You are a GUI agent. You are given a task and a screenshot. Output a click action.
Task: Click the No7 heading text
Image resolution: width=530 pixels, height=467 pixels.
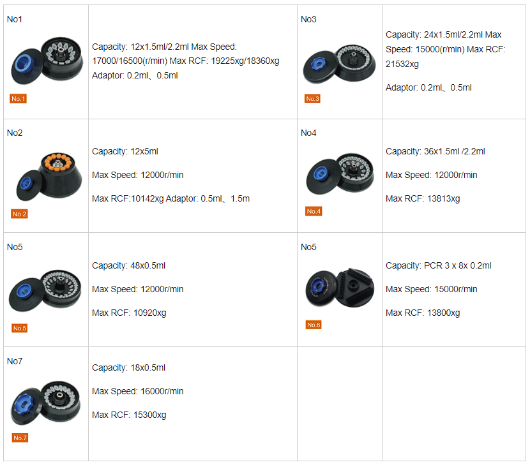point(15,361)
